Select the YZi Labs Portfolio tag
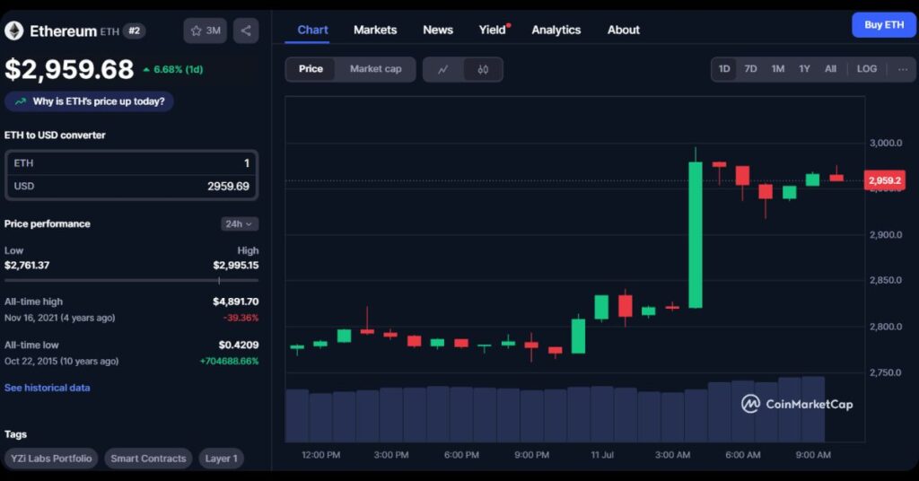Viewport: 919px width, 481px height. coord(51,459)
